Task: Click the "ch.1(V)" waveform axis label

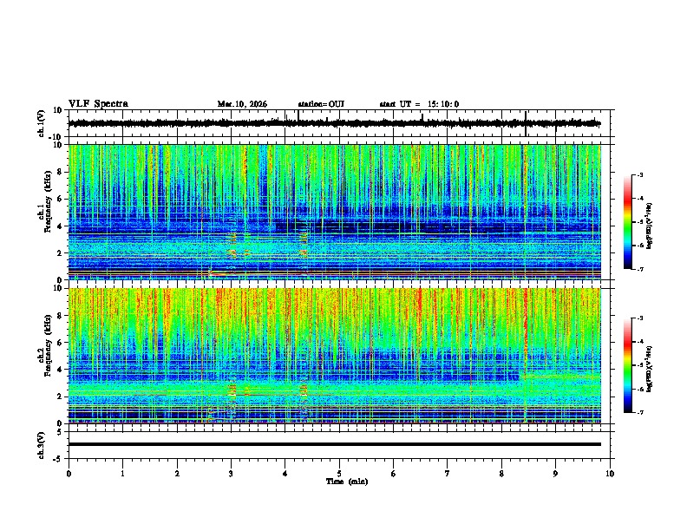Action: 42,123
